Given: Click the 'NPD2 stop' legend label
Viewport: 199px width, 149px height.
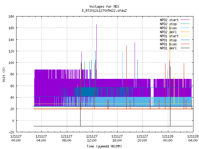Looking at the screenshot, I should point(168,24).
